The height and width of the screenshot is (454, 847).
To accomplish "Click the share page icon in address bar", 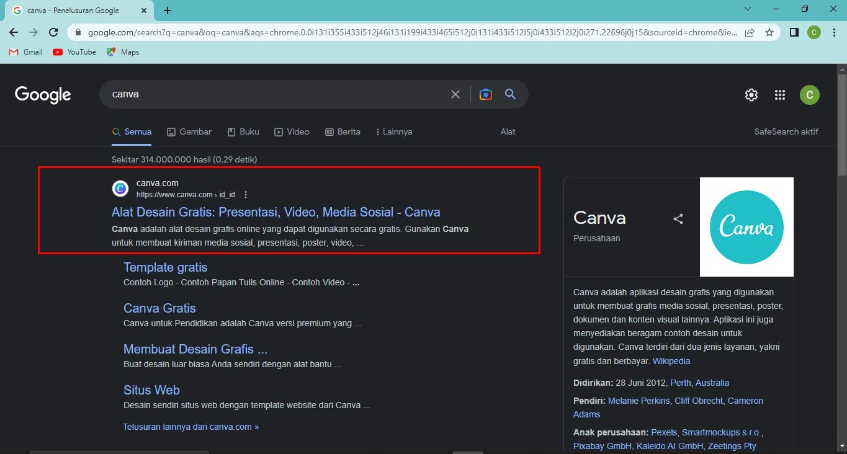I will tap(750, 32).
